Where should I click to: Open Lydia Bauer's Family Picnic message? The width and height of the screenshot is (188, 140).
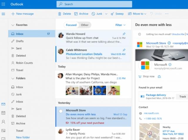(x=93, y=134)
